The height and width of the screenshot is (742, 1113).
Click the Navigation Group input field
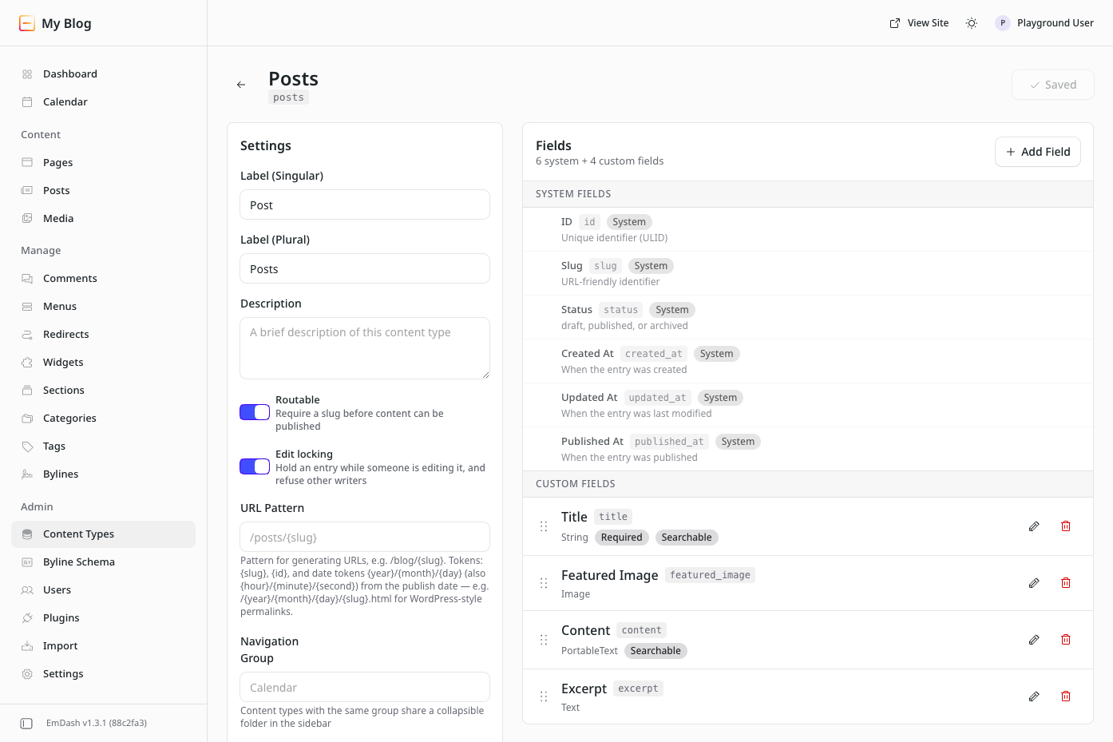click(x=365, y=687)
